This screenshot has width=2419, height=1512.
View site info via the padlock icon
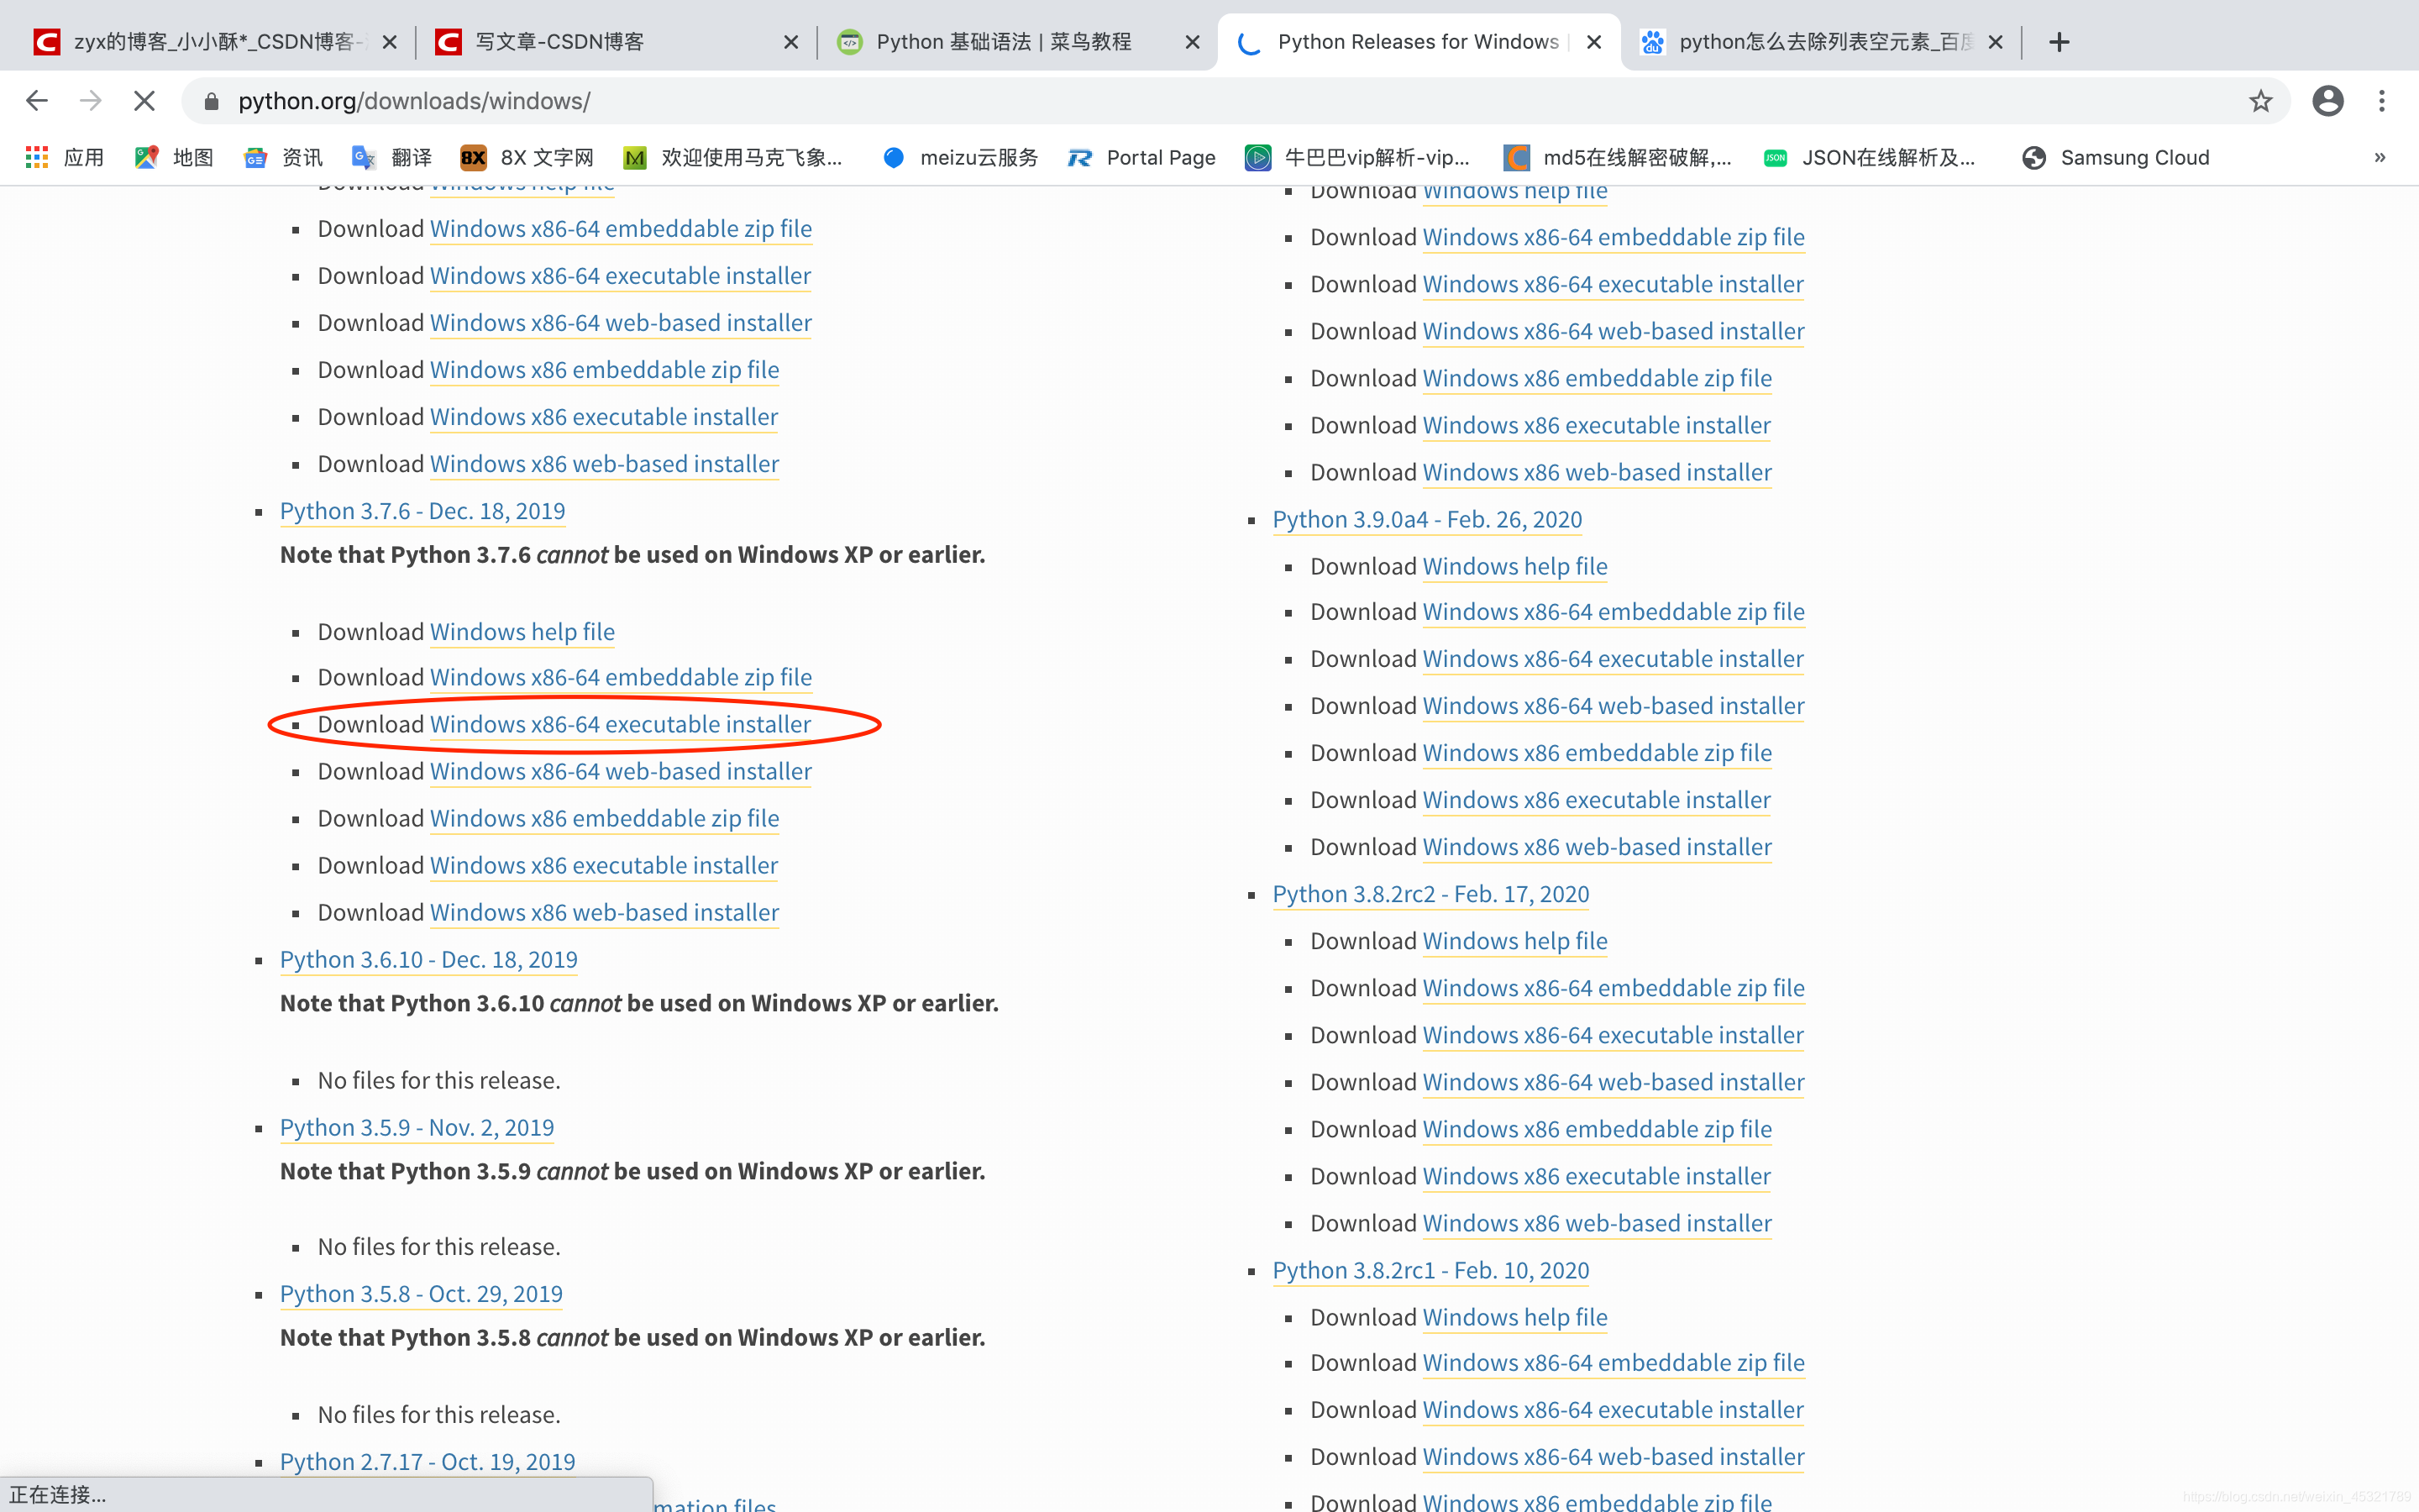point(211,101)
